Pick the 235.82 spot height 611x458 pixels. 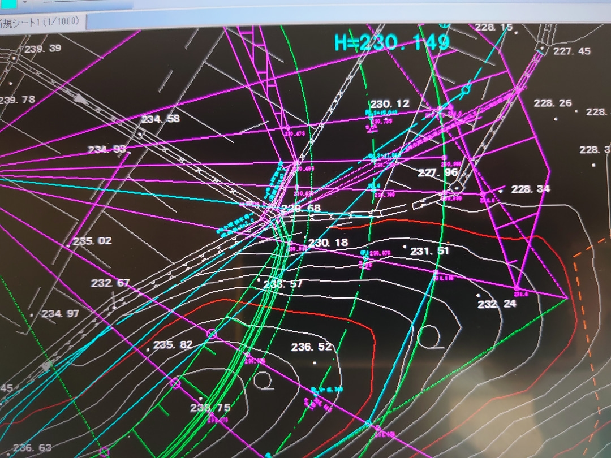tap(173, 345)
